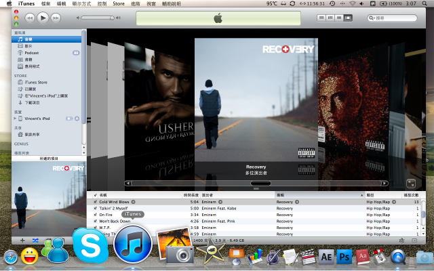Open iTunes Store in sidebar
Viewport: 434px width, 271px height.
pyautogui.click(x=36, y=83)
